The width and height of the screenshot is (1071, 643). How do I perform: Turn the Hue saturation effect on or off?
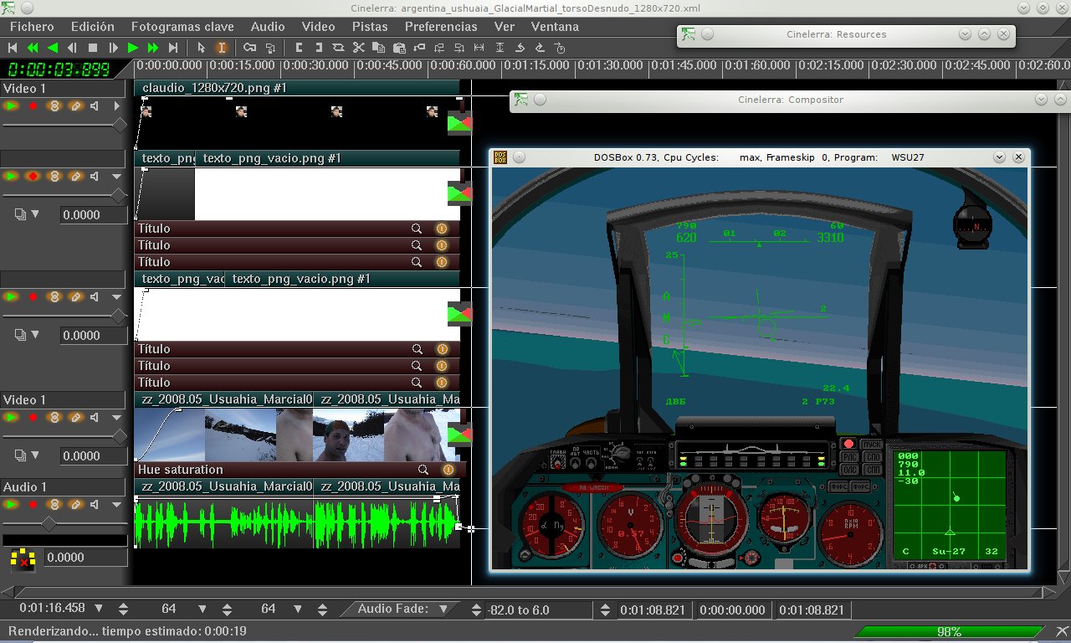(x=448, y=470)
